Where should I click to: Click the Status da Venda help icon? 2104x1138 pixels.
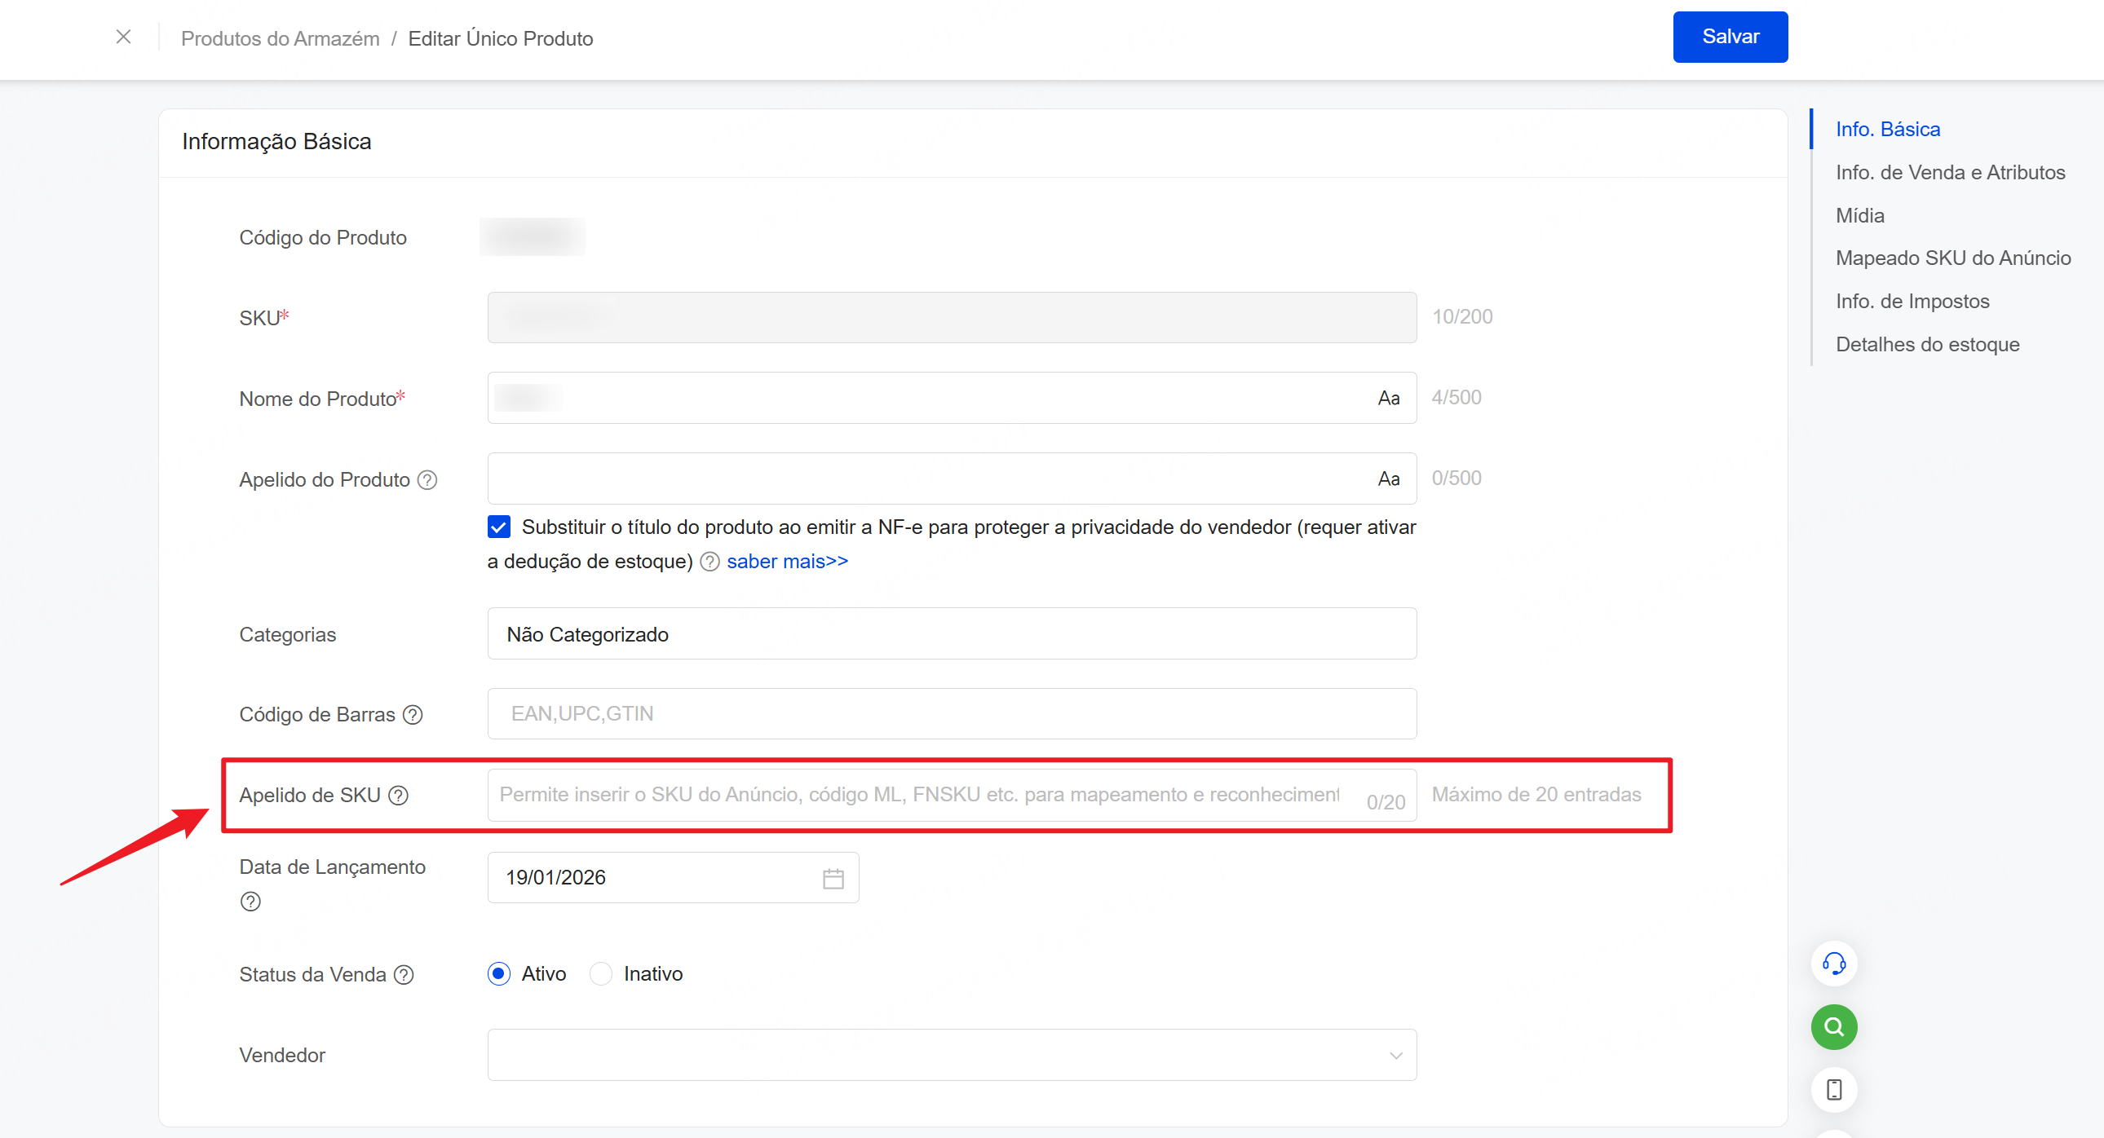pyautogui.click(x=404, y=975)
